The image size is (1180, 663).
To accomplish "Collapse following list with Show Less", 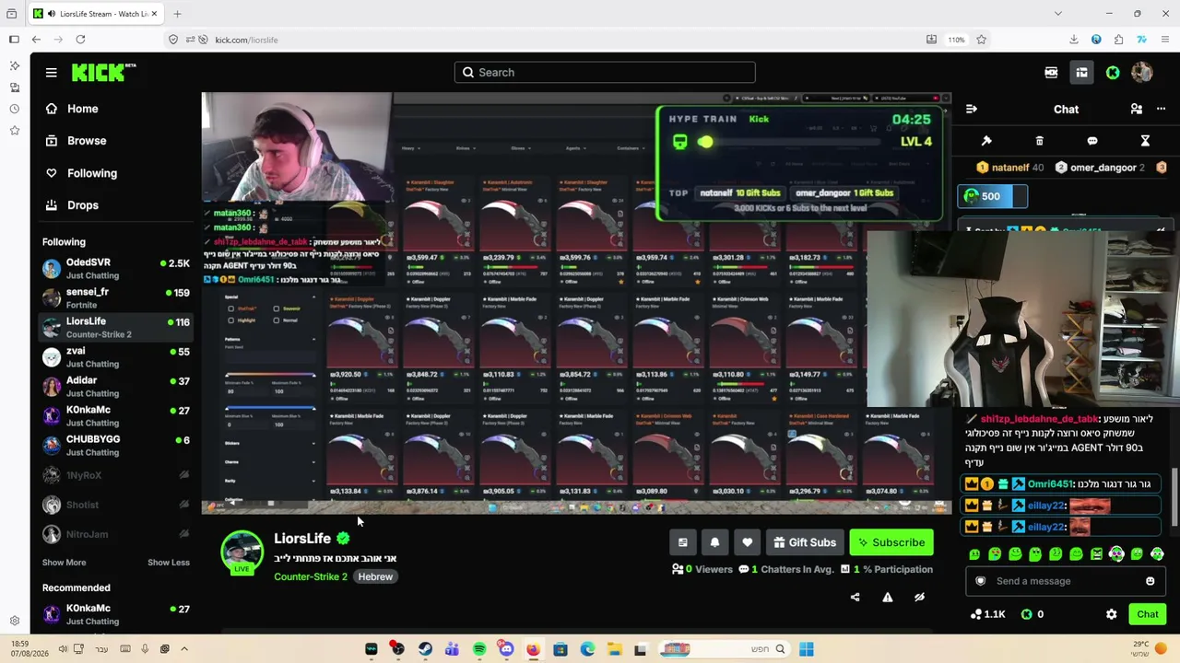I will click(x=169, y=563).
